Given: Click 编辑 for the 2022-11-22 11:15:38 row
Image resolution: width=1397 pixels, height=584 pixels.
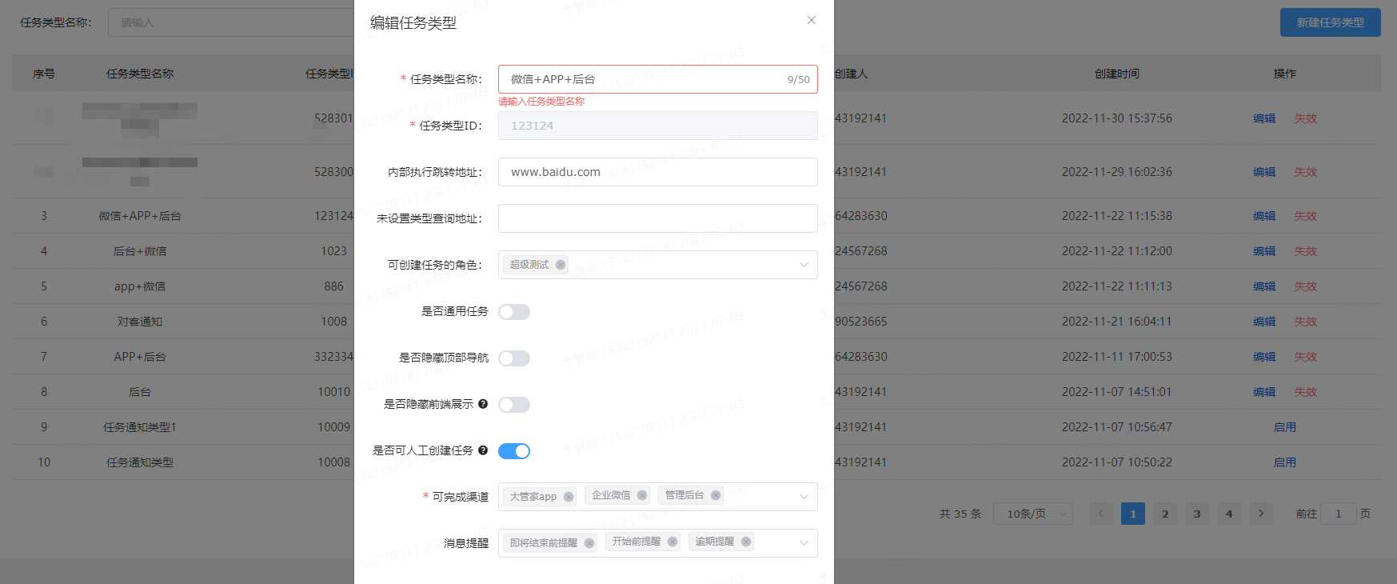Looking at the screenshot, I should (x=1264, y=216).
